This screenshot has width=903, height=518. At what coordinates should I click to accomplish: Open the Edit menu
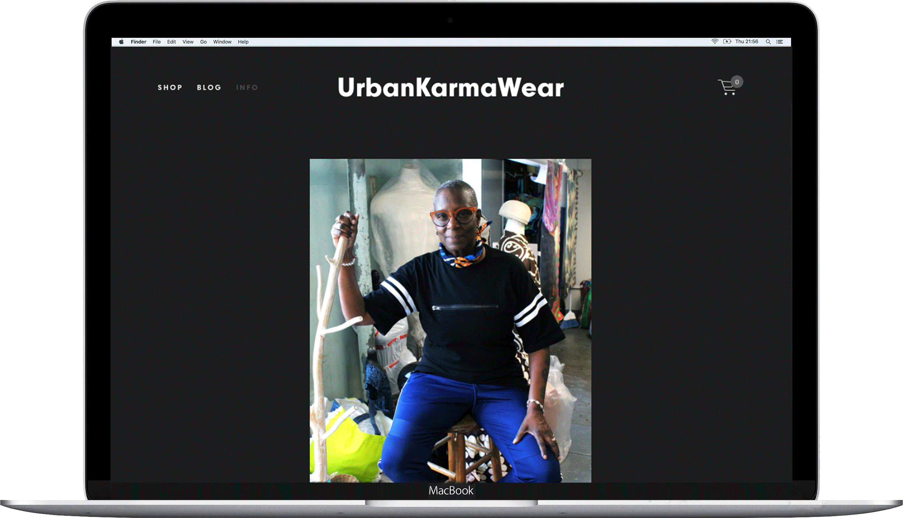point(171,42)
